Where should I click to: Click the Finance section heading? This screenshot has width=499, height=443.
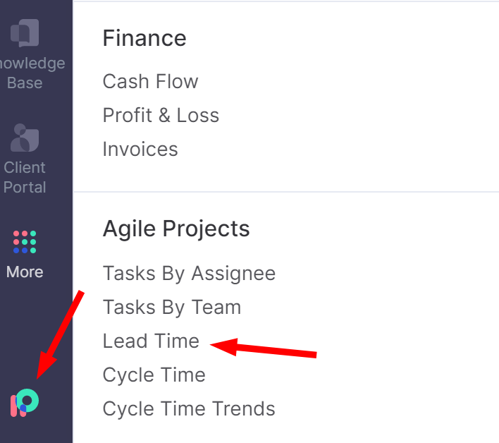tap(144, 38)
